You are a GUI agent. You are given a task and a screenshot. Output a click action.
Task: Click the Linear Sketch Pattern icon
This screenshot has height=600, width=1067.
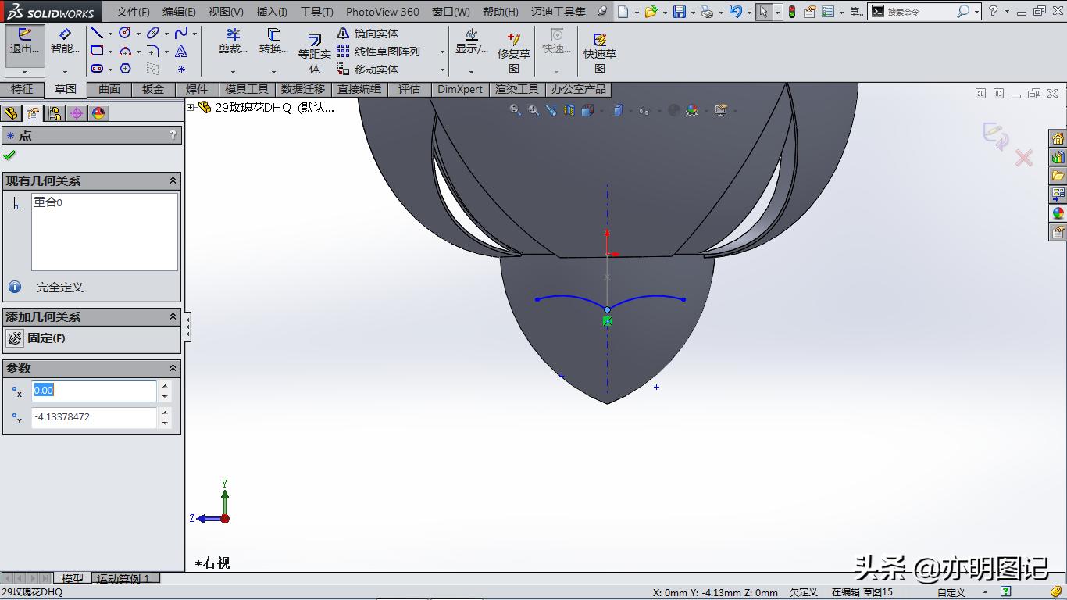(342, 52)
